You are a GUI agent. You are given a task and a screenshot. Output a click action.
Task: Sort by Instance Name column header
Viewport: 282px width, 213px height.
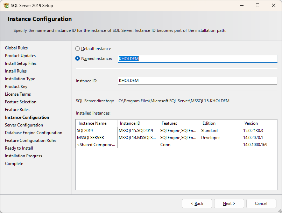(x=96, y=123)
